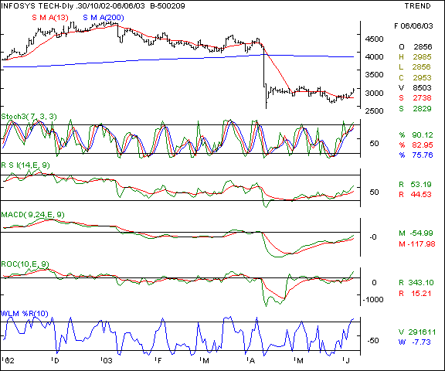Click the ROC value 15.21

[421, 294]
